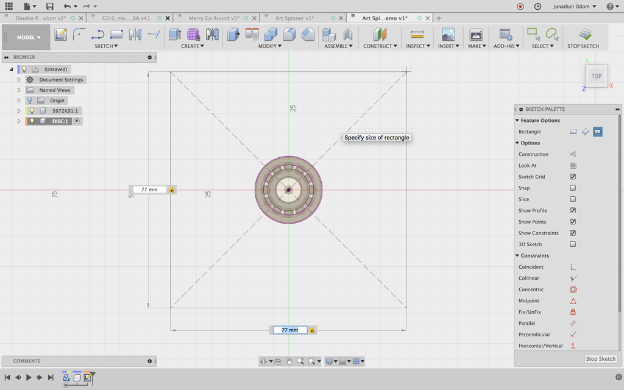The width and height of the screenshot is (624, 390).
Task: Click the width dimension field showing 77 mm
Action: (289, 330)
